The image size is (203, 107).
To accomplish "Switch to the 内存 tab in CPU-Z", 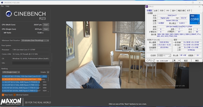I will click(x=162, y=11).
